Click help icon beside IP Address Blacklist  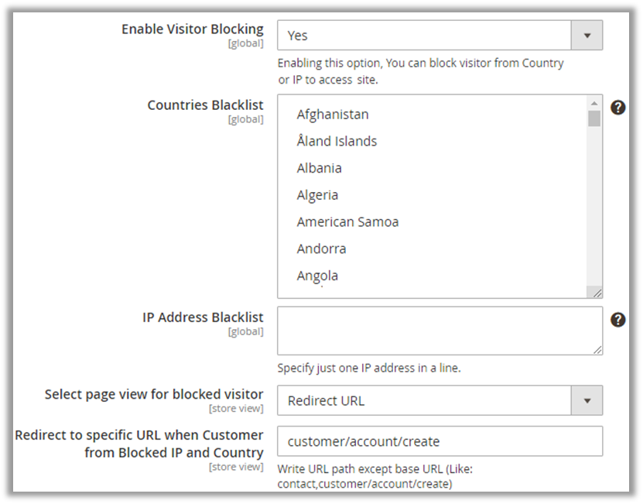pos(617,320)
